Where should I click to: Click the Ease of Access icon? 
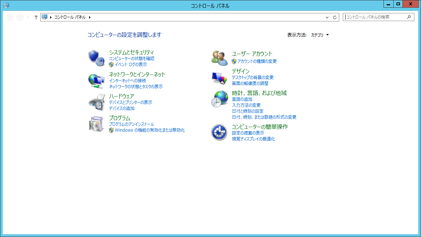[x=220, y=132]
